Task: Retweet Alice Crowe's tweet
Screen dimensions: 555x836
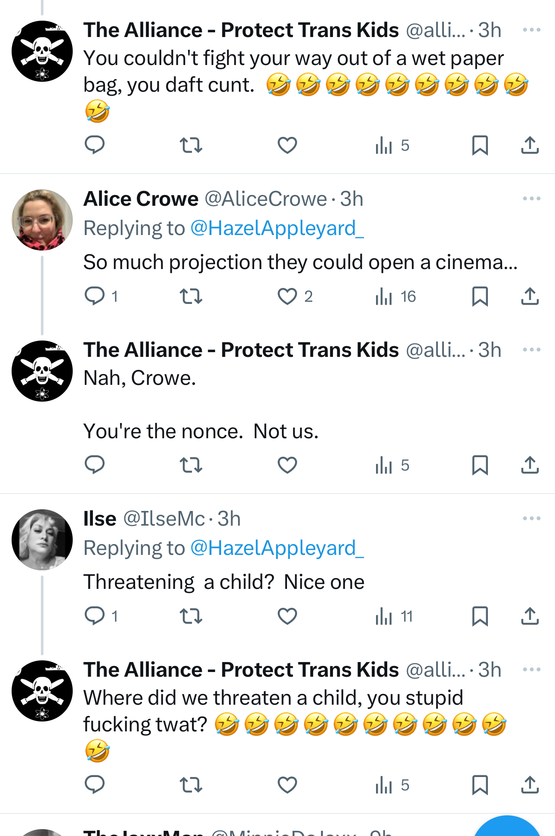Action: click(x=191, y=296)
